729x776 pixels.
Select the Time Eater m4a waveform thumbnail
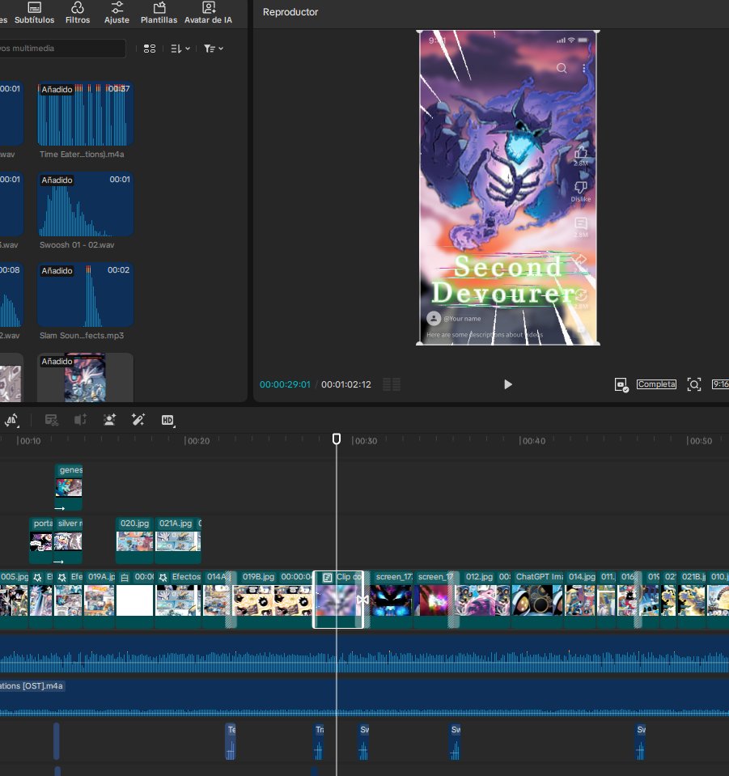[x=85, y=114]
